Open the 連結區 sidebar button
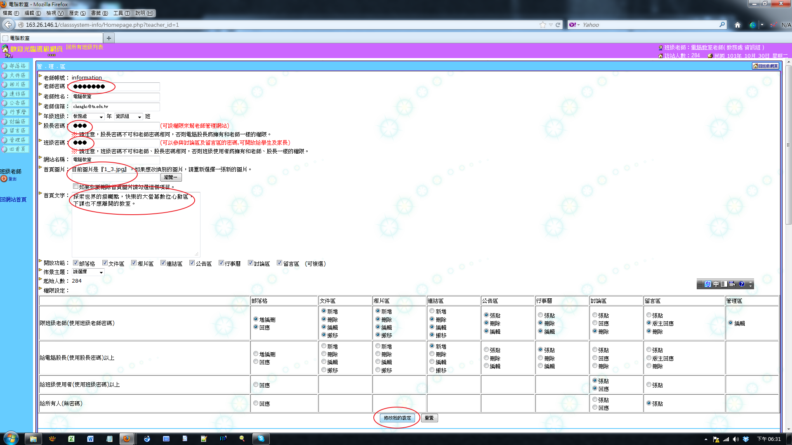This screenshot has height=445, width=792. (15, 94)
